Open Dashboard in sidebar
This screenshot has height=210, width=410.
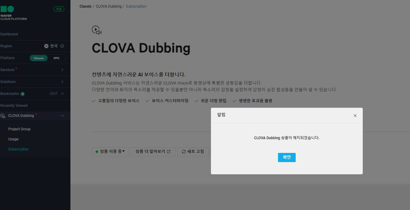[9, 34]
